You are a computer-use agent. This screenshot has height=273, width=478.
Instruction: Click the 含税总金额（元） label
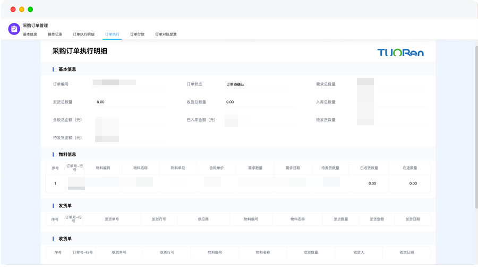tap(67, 120)
